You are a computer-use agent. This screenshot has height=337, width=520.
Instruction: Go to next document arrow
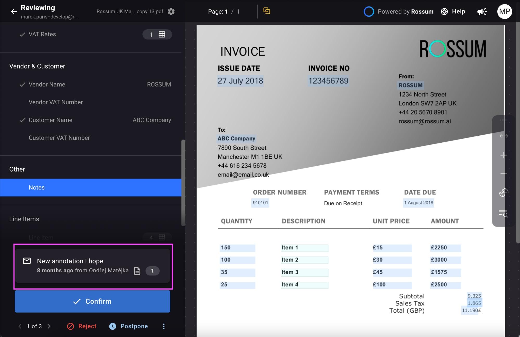pyautogui.click(x=49, y=326)
